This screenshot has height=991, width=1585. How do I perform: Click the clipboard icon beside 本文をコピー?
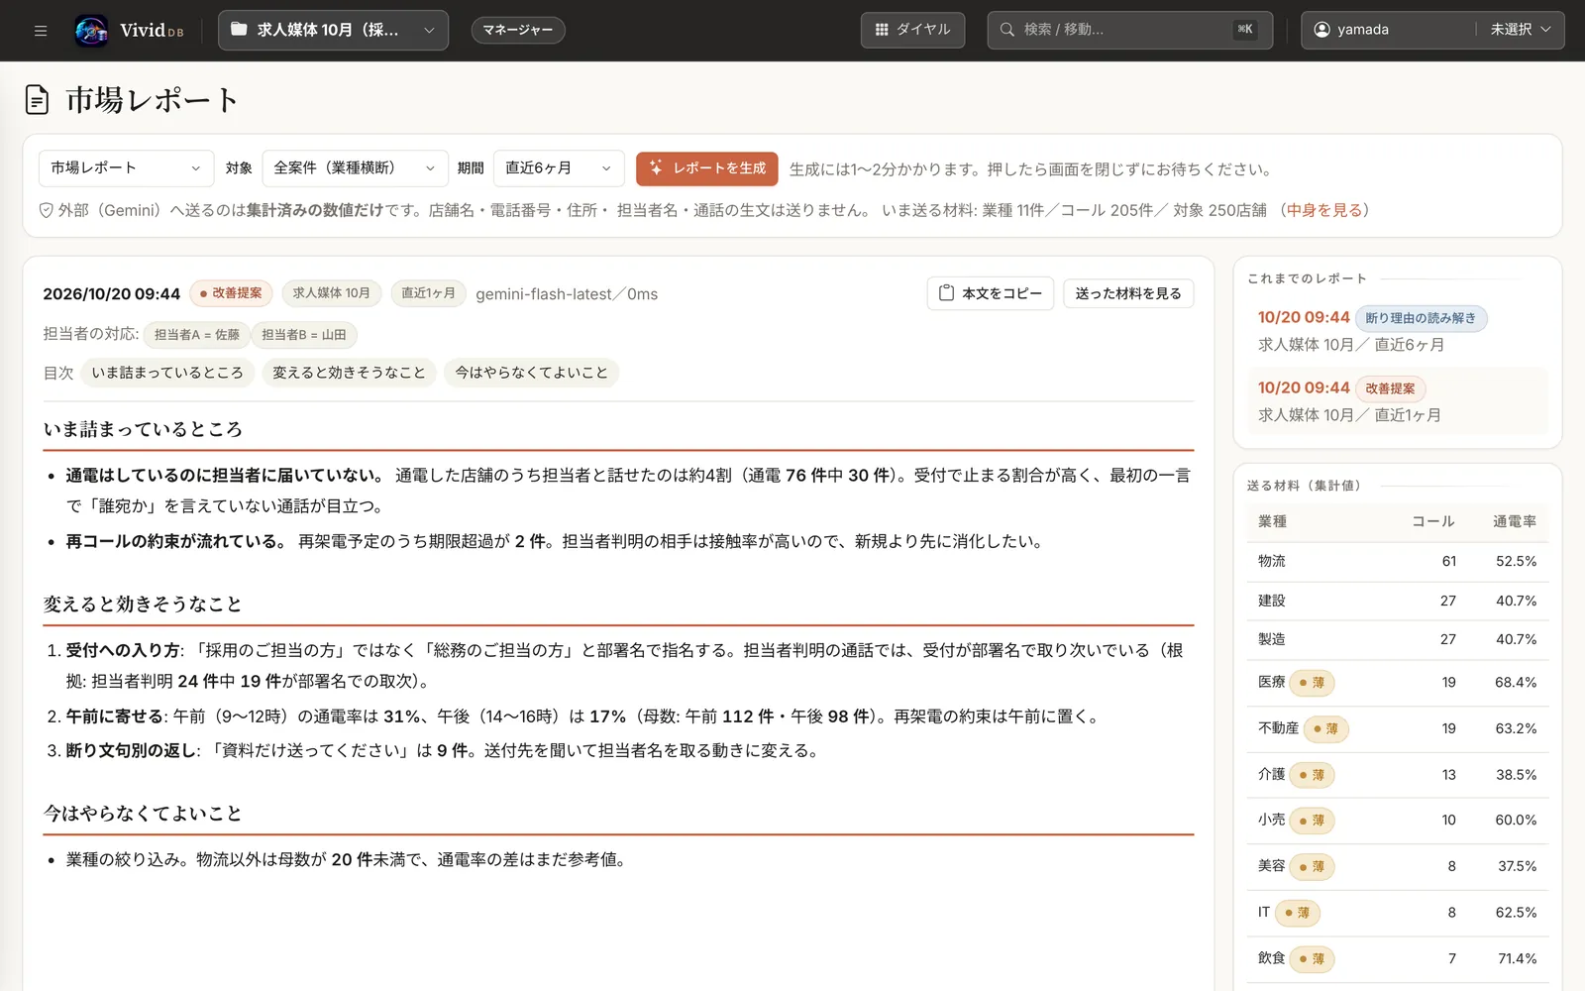(x=946, y=293)
